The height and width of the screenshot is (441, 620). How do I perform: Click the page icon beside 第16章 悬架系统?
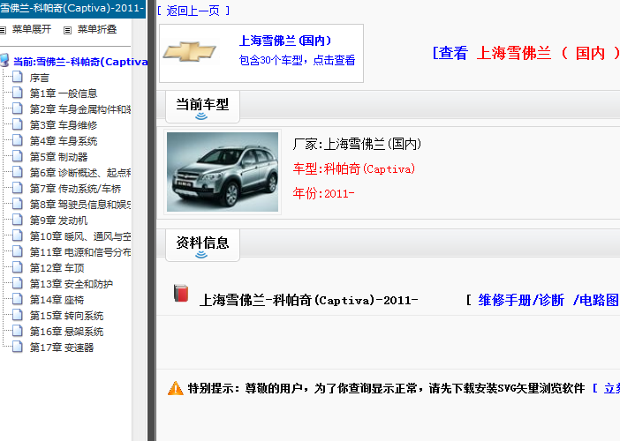[x=18, y=331]
